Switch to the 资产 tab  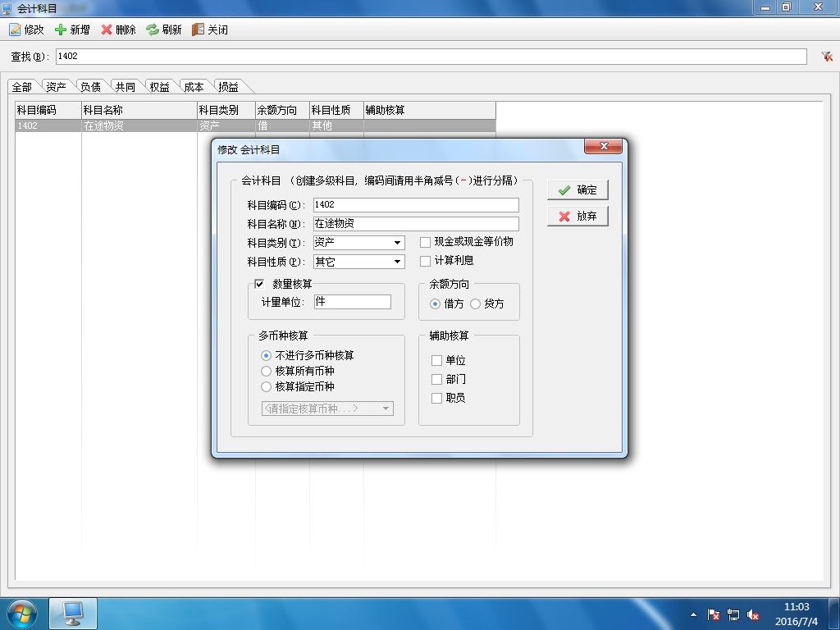[x=56, y=87]
